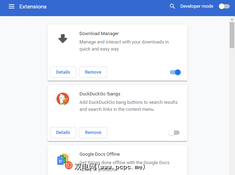Screen dimensions: 235x175
Task: Disable the Download Manager extension toggle
Action: click(175, 72)
